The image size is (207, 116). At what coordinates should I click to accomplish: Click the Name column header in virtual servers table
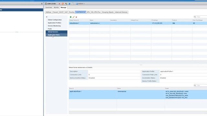coord(100,20)
